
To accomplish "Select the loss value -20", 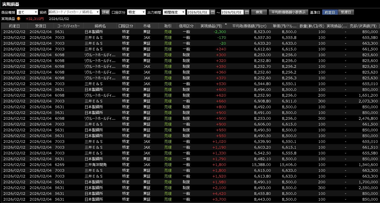I will click(x=223, y=43).
